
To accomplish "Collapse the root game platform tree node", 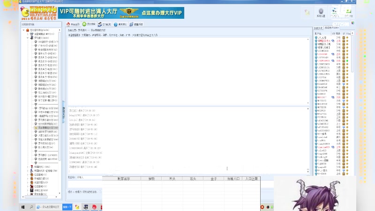I will tap(24, 30).
